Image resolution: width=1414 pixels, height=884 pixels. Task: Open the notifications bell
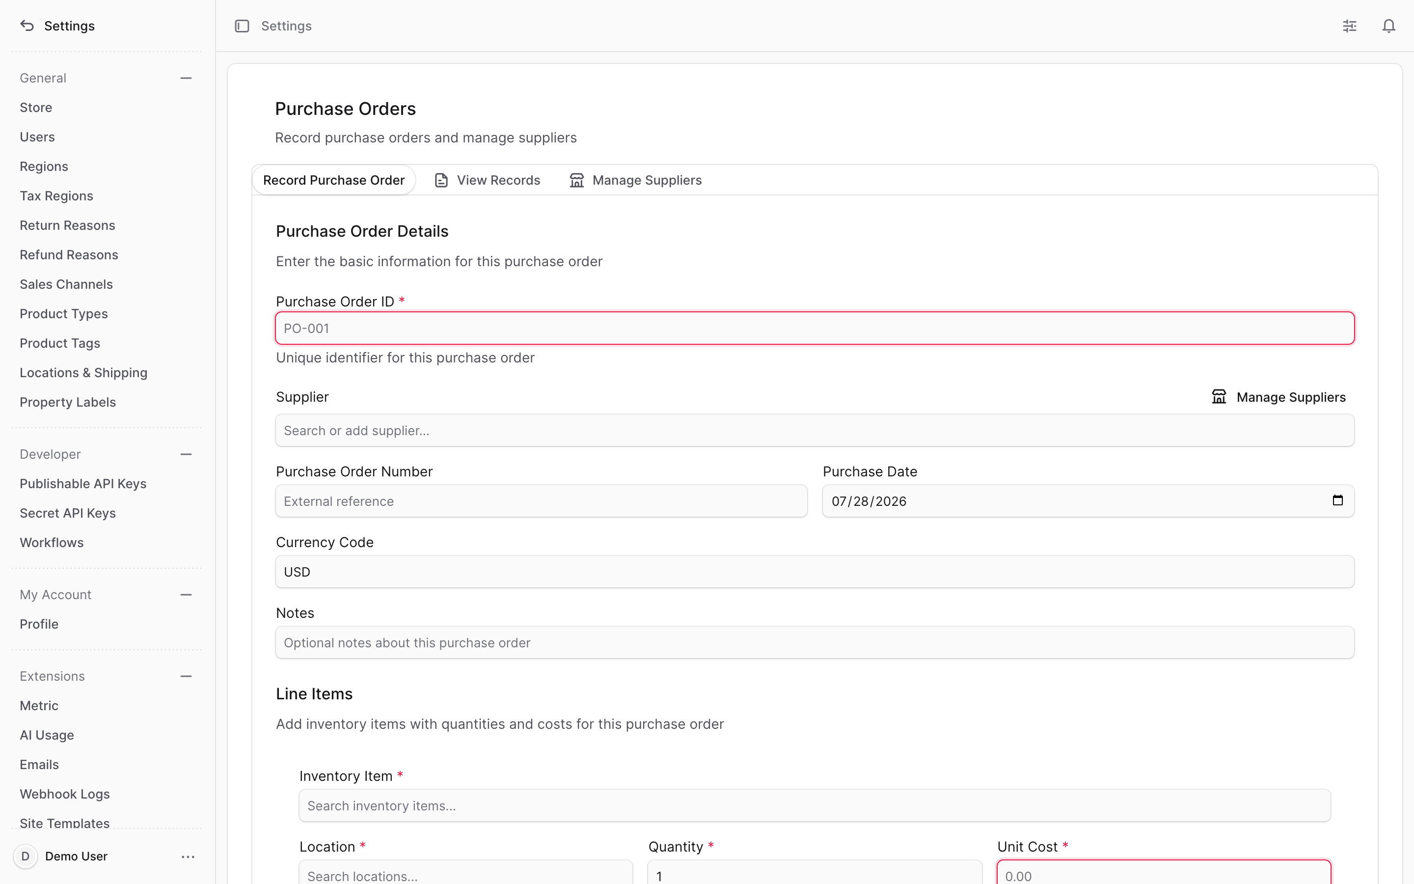coord(1389,26)
